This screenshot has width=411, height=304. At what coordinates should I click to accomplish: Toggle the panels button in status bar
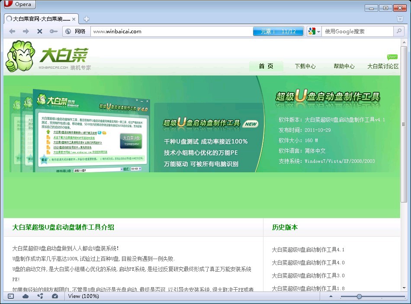coord(11,296)
